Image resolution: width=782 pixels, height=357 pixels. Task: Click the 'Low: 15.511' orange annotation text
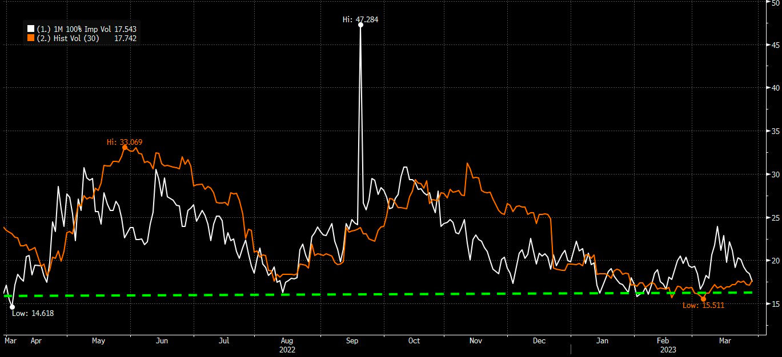(703, 306)
